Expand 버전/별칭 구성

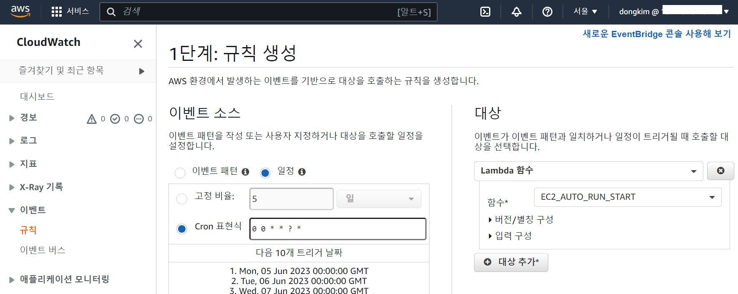click(x=521, y=220)
